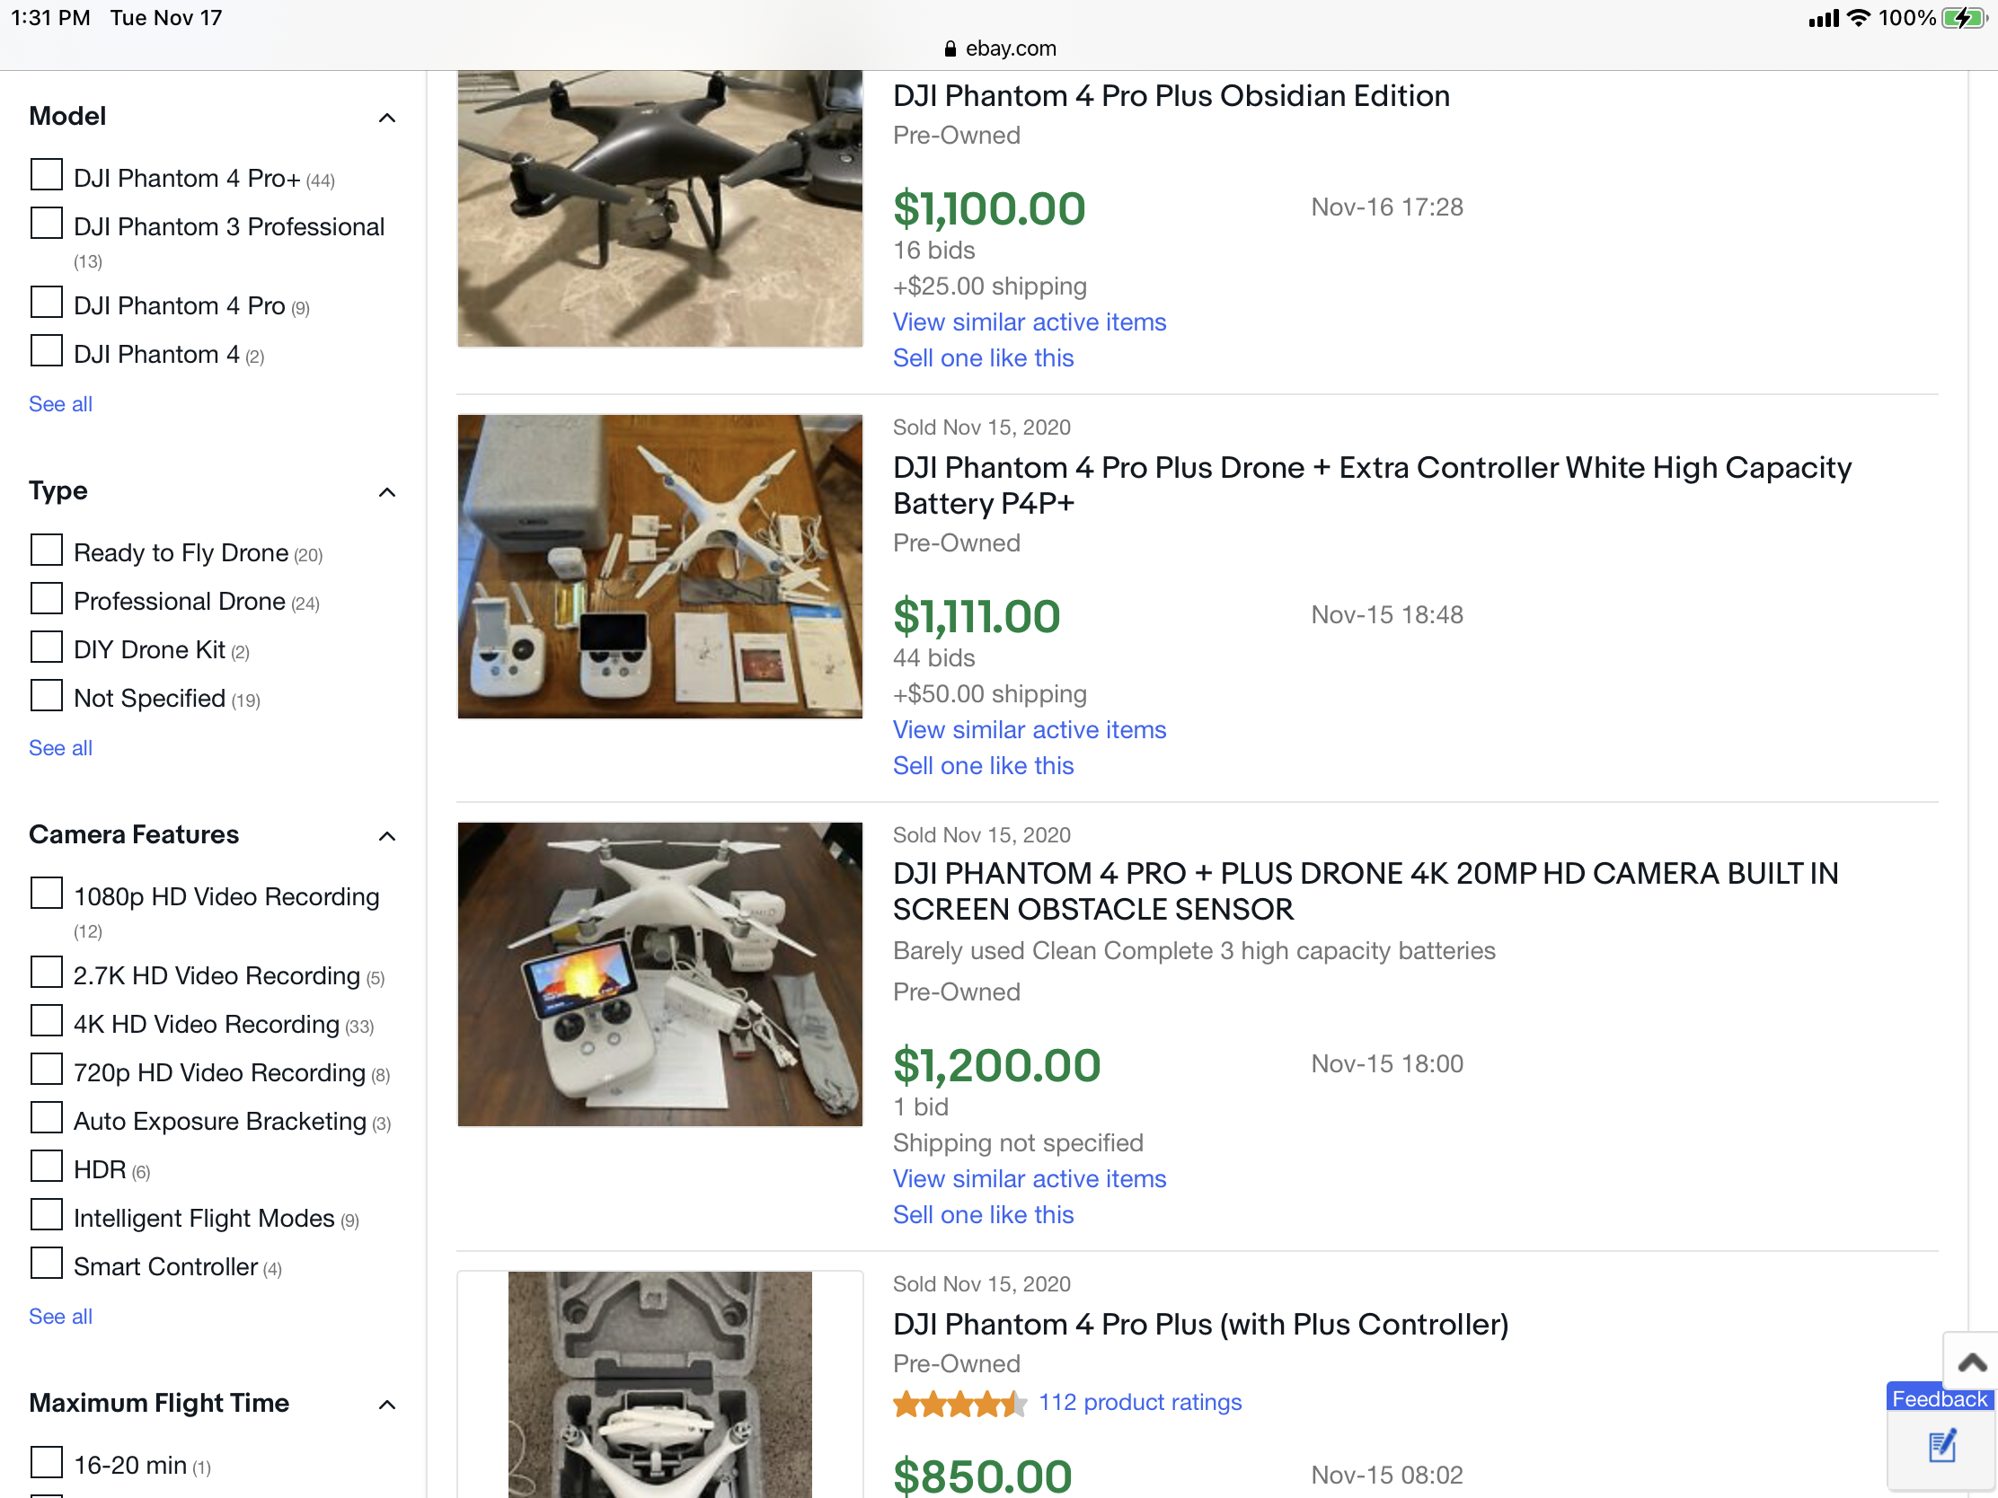
Task: Tap the ebay.com address bar
Action: 999,48
